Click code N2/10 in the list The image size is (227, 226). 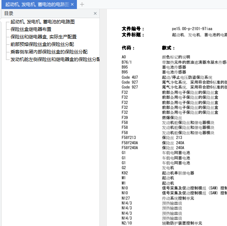pyautogui.click(x=127, y=223)
